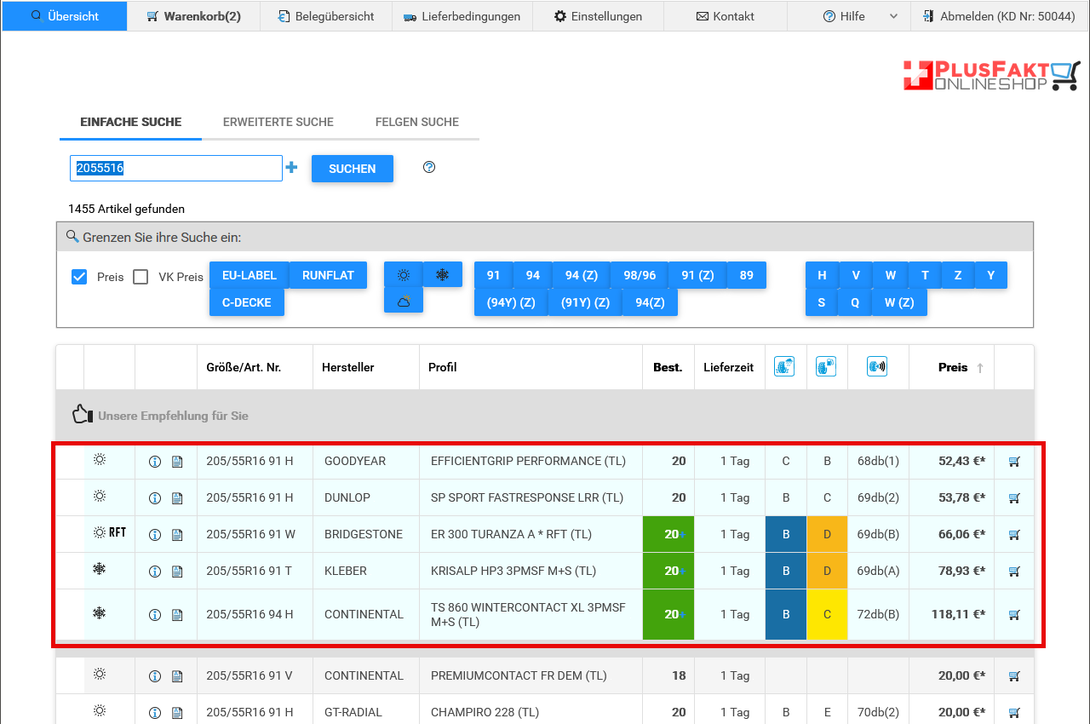
Task: Open Lieferbedingungen page
Action: (x=462, y=16)
